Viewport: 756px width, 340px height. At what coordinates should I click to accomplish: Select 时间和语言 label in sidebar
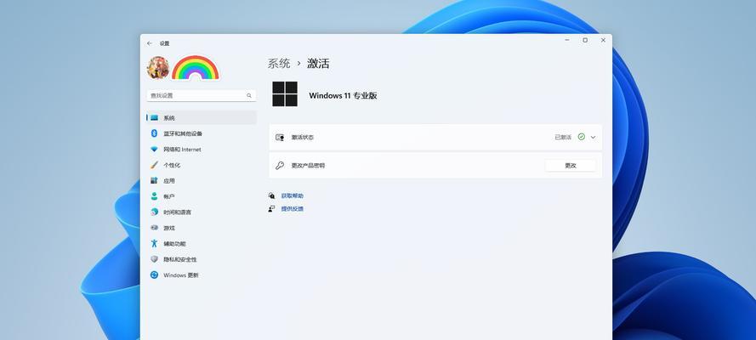(x=177, y=212)
